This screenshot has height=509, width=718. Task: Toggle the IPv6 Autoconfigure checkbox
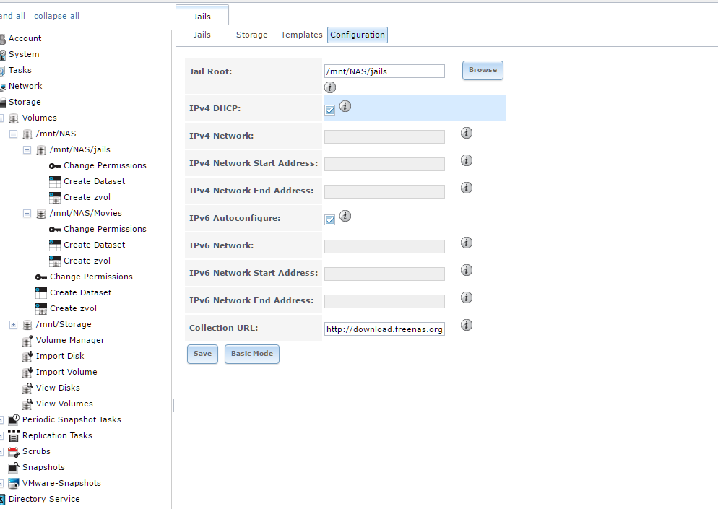point(330,219)
